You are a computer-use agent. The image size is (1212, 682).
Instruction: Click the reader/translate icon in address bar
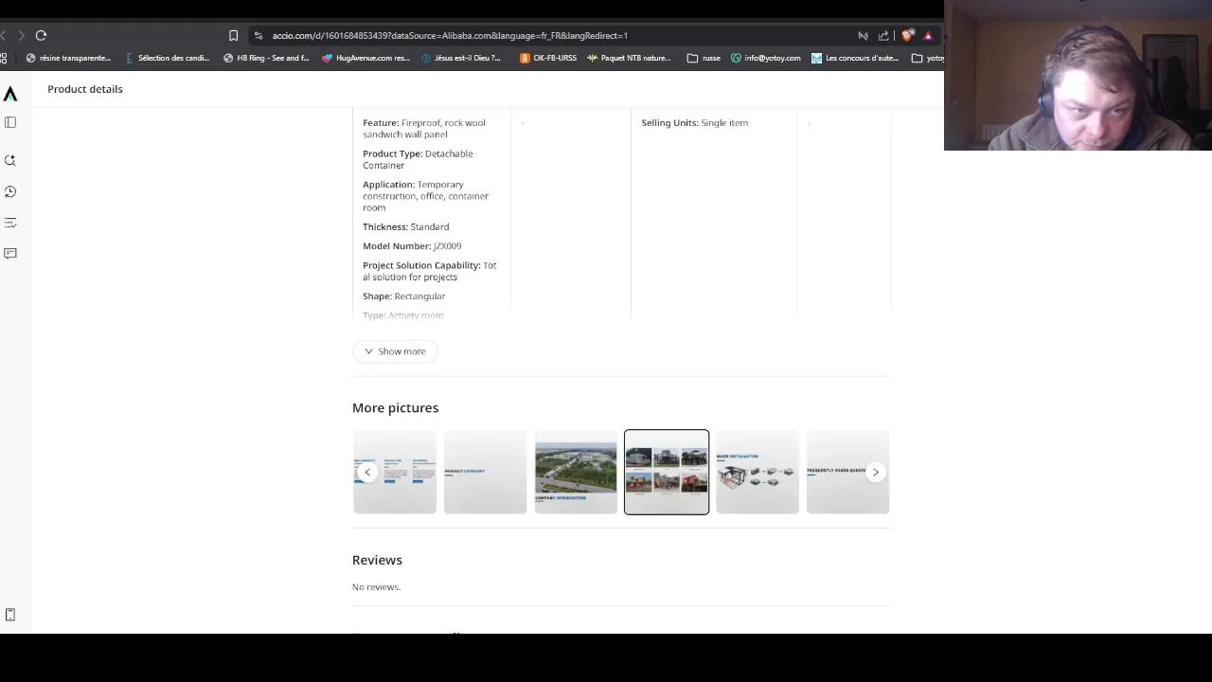[863, 35]
